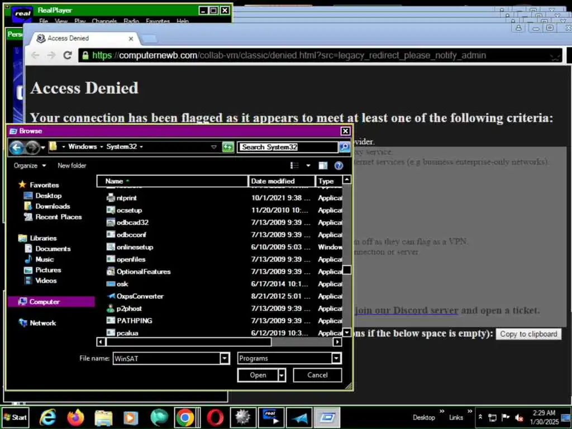Image resolution: width=572 pixels, height=429 pixels.
Task: Open the recent pages dropdown arrow
Action: (x=43, y=147)
